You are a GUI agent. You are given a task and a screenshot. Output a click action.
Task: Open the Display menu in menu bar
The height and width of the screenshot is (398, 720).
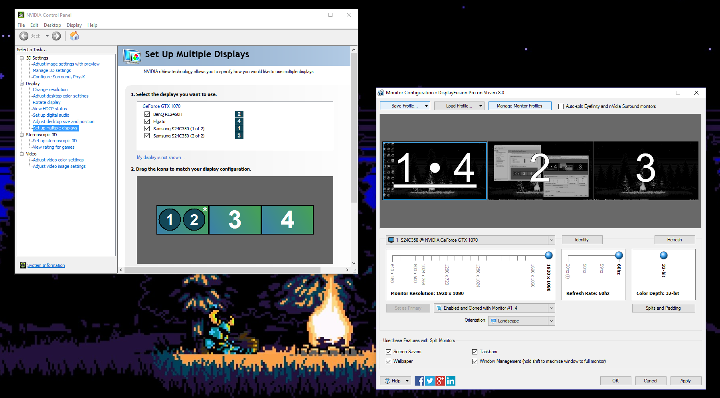pos(74,25)
